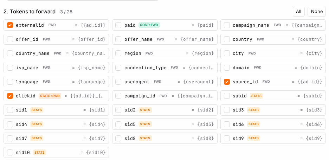The height and width of the screenshot is (160, 329).
Task: Enable the city token checkbox
Action: coord(227,53)
